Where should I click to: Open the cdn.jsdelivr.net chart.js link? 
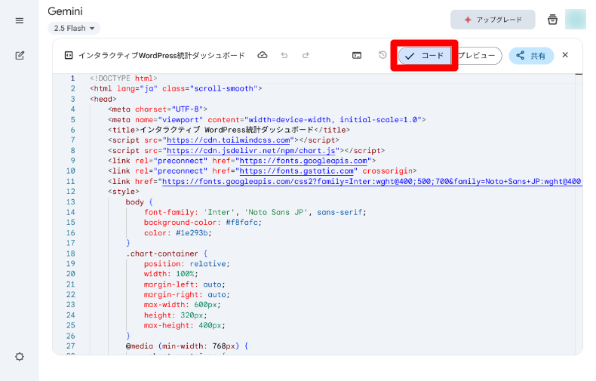point(251,151)
